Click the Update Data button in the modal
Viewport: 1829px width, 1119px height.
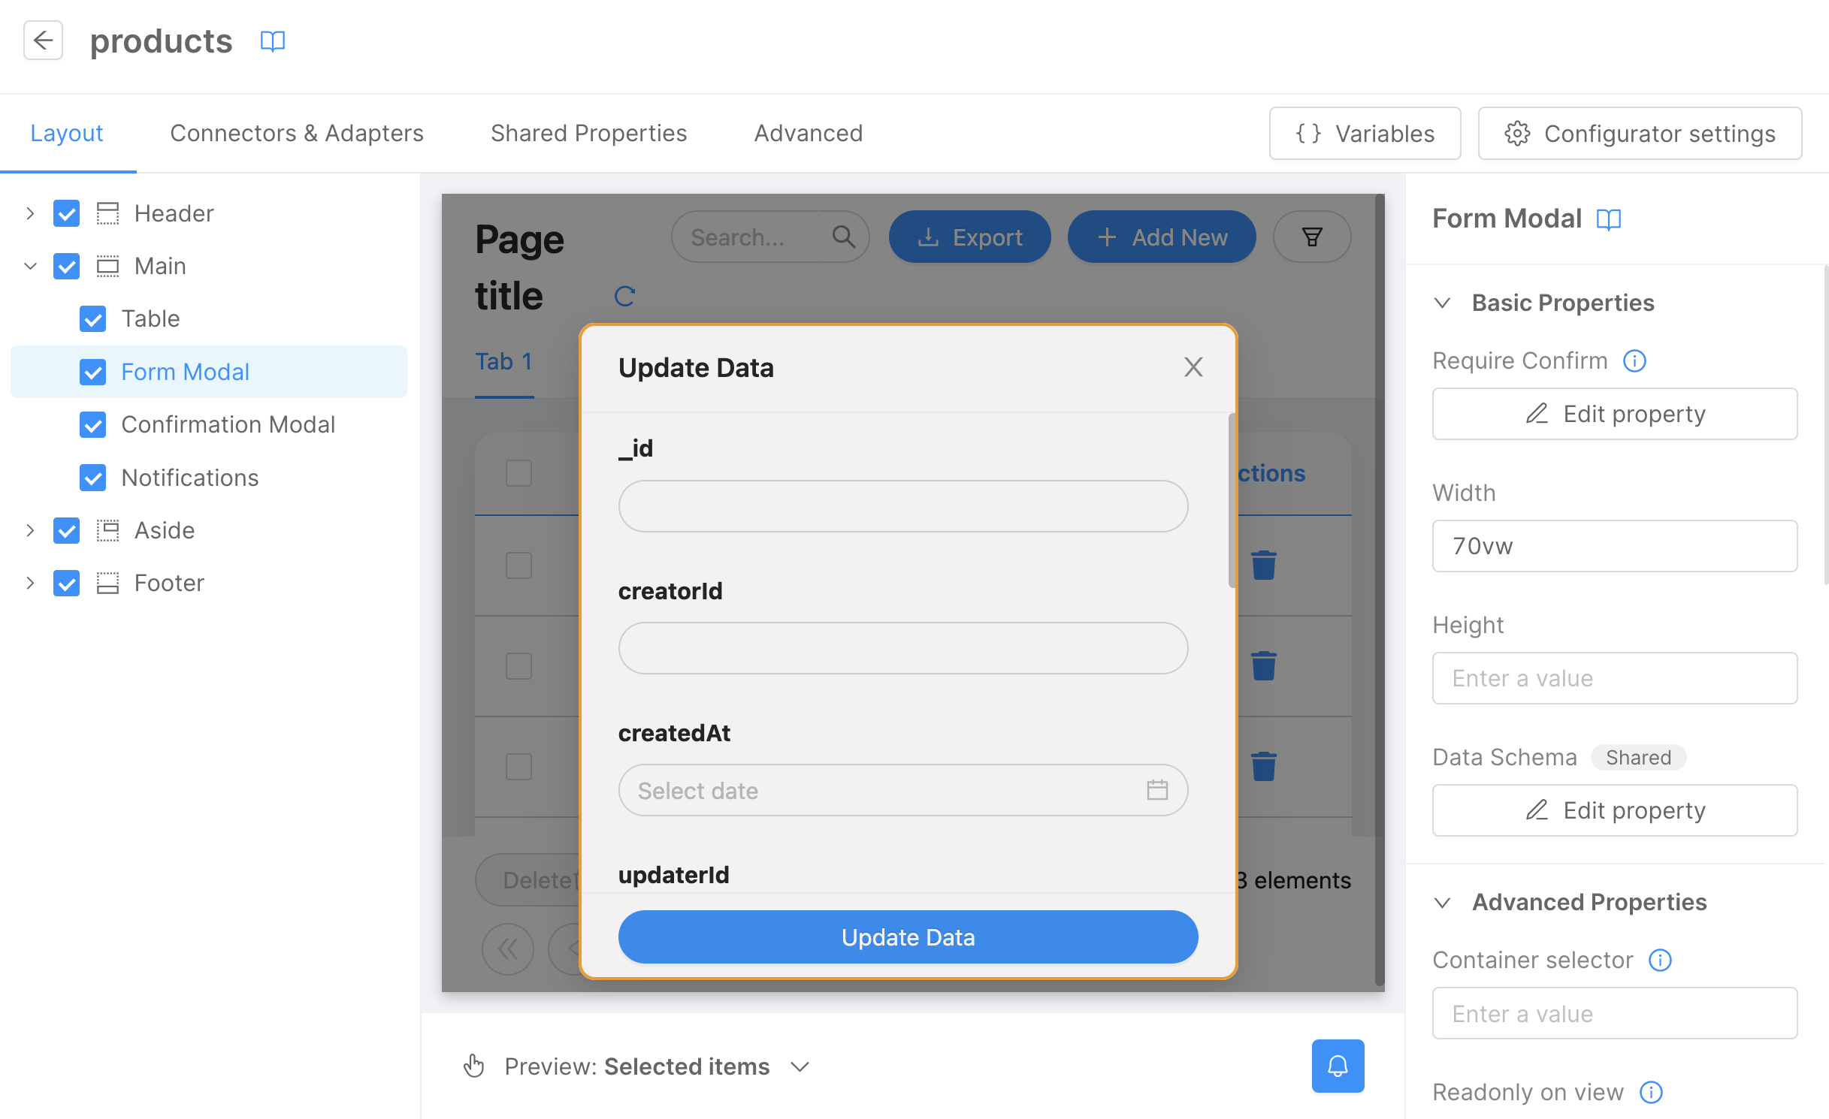coord(907,937)
